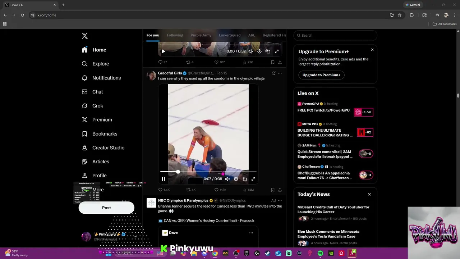Seek on the Graceful Girls video progress bar
Viewport: 460px width, 259px height.
pos(208,172)
